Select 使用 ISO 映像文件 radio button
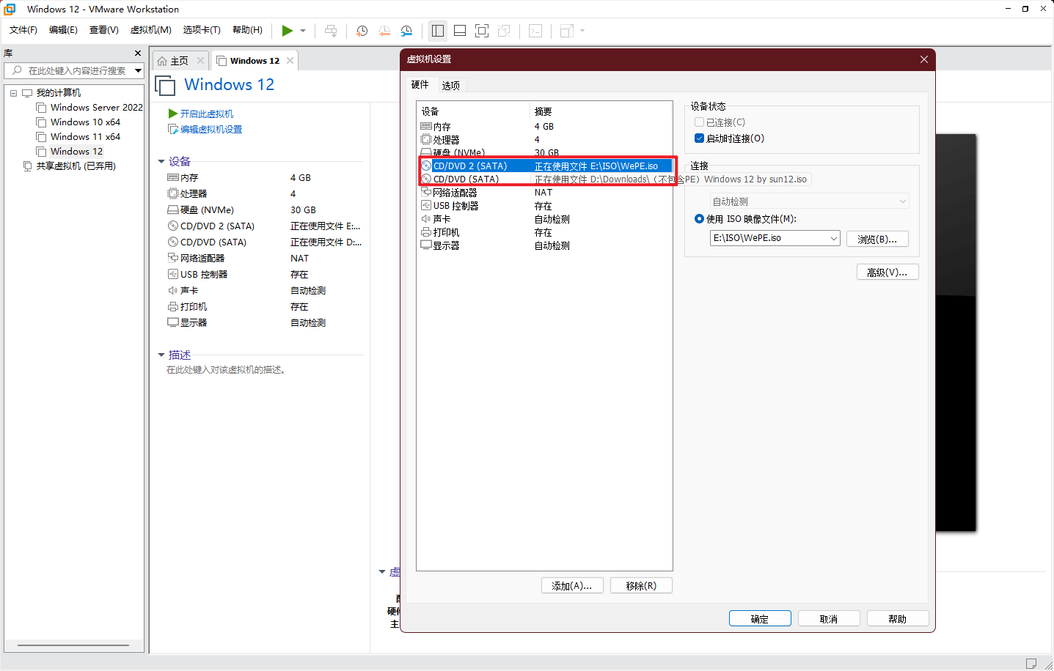Image resolution: width=1054 pixels, height=671 pixels. coord(699,219)
